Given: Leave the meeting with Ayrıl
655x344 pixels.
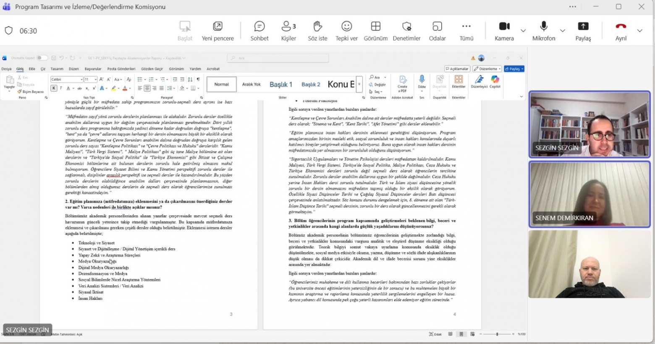Looking at the screenshot, I should tap(621, 31).
